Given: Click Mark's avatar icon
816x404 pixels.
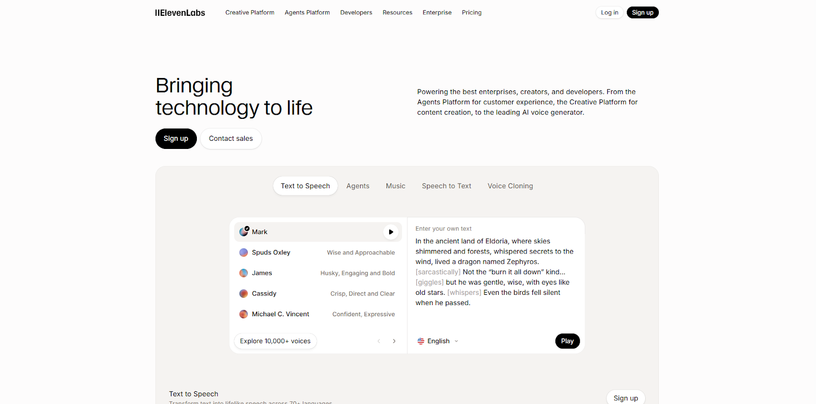Looking at the screenshot, I should click(x=244, y=232).
